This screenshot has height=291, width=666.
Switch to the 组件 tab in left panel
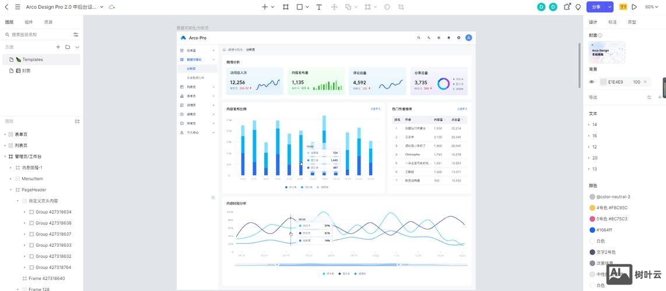click(29, 22)
